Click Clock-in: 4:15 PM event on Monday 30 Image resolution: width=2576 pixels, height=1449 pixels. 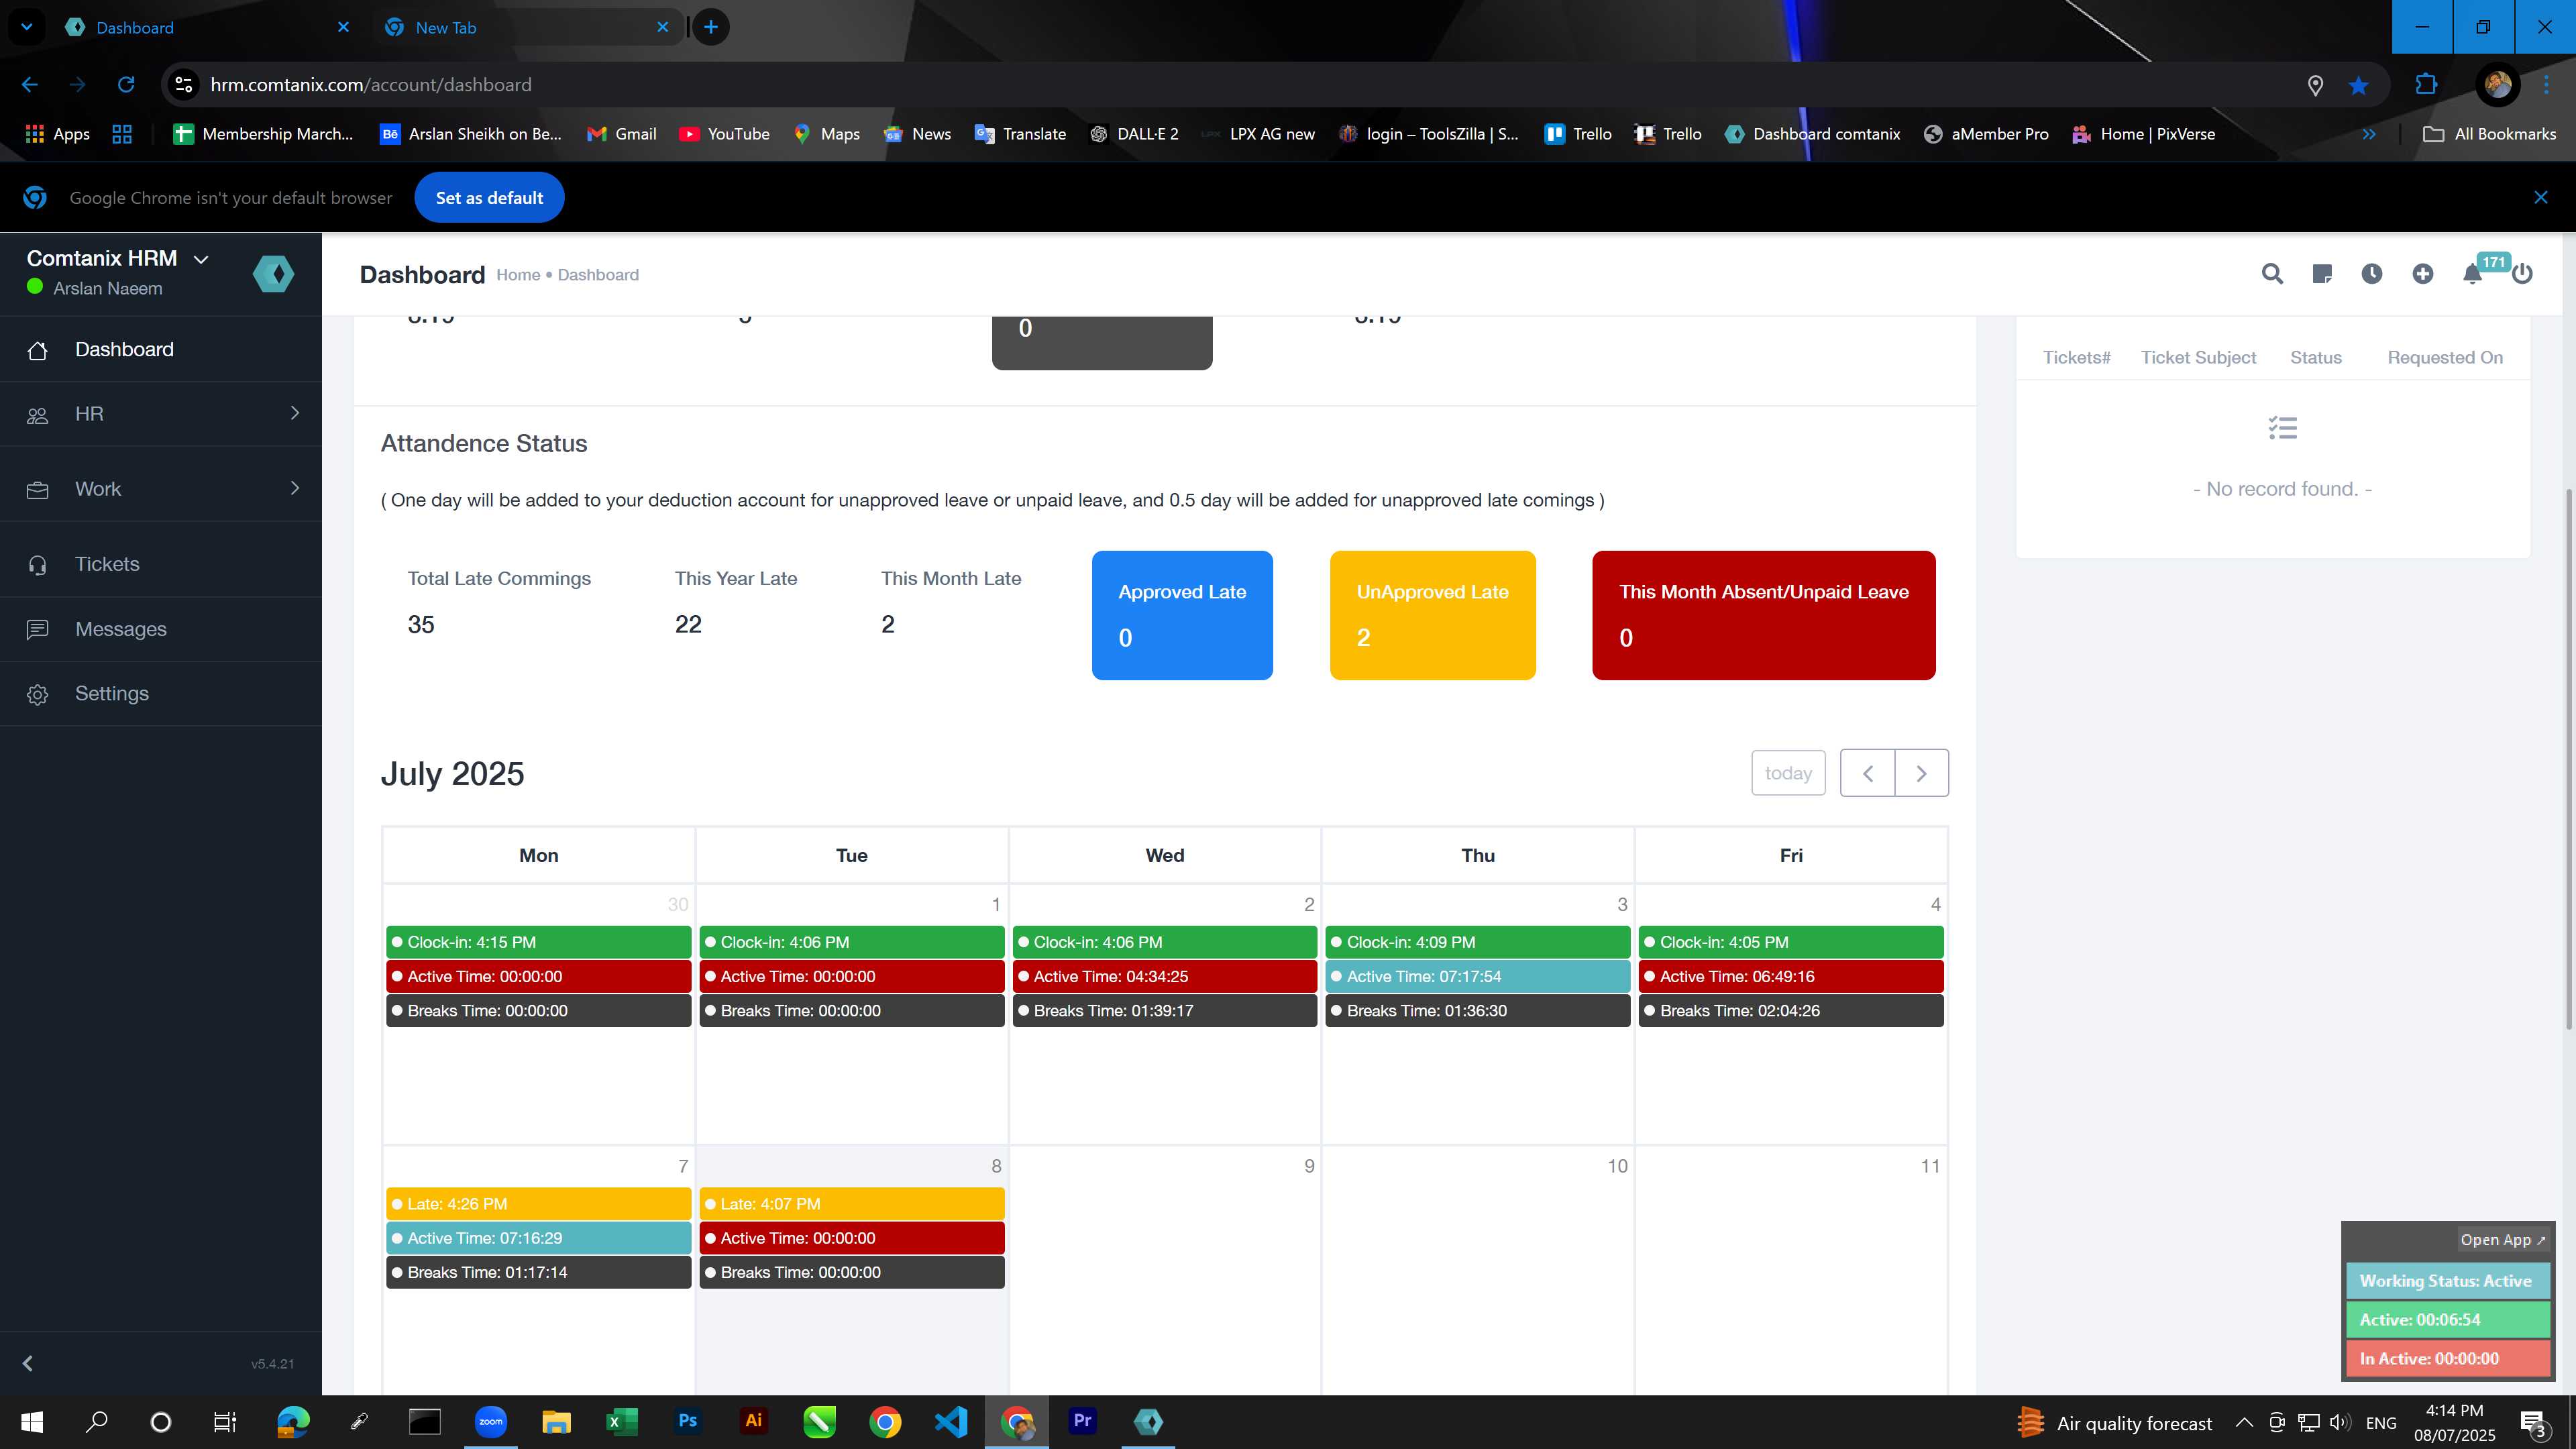(538, 942)
